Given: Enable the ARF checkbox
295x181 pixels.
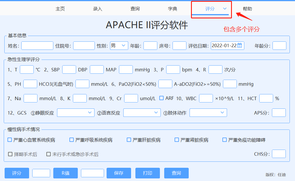Looking at the screenshot, I should 162,98.
